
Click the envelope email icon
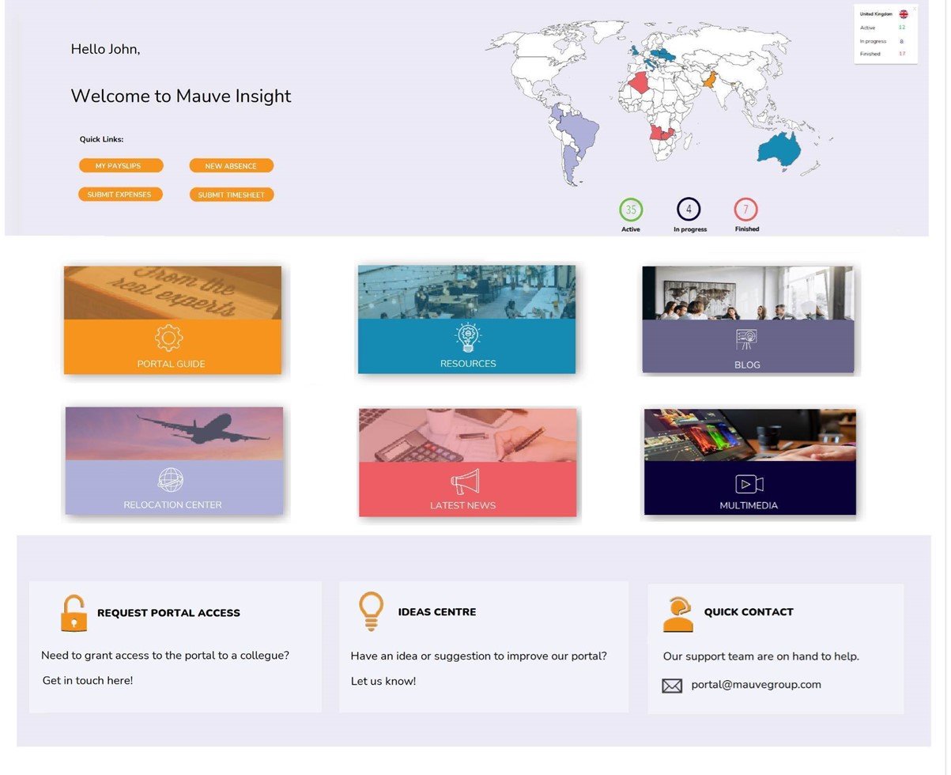[x=672, y=686]
